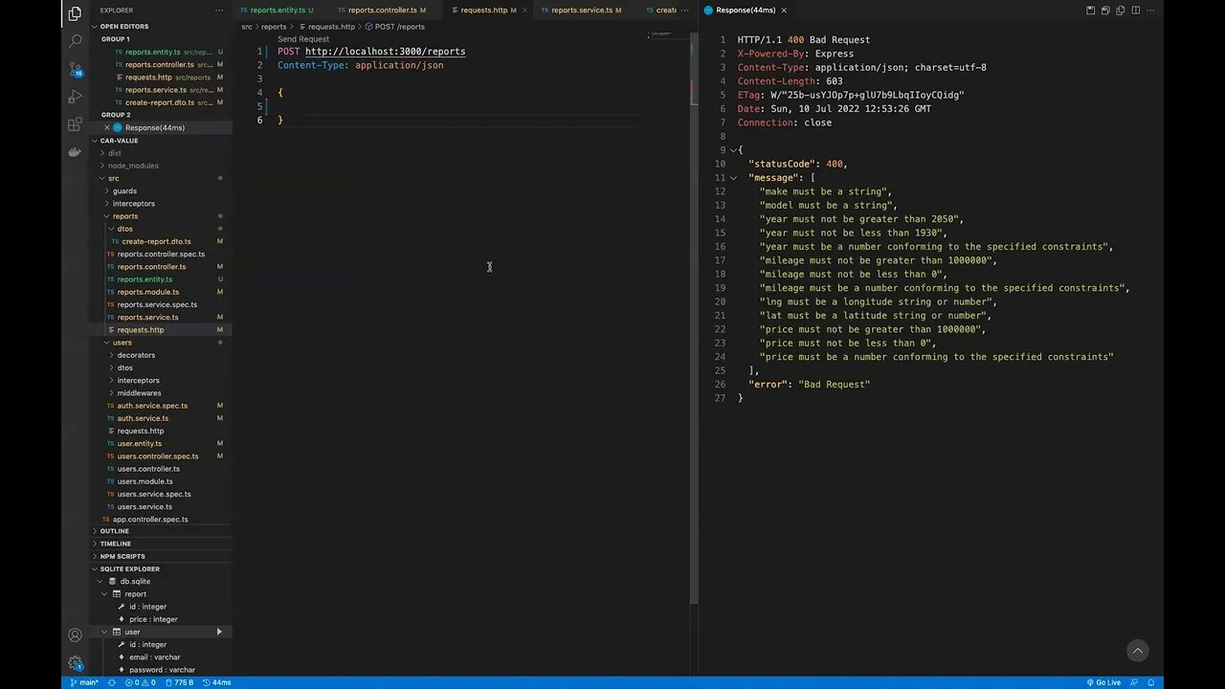Open the Docker view in activity bar

click(x=75, y=152)
